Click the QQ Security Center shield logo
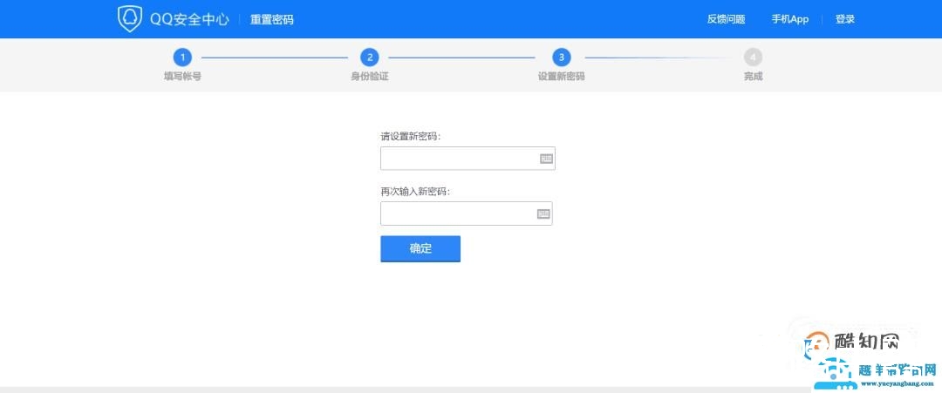This screenshot has width=942, height=393. [130, 19]
